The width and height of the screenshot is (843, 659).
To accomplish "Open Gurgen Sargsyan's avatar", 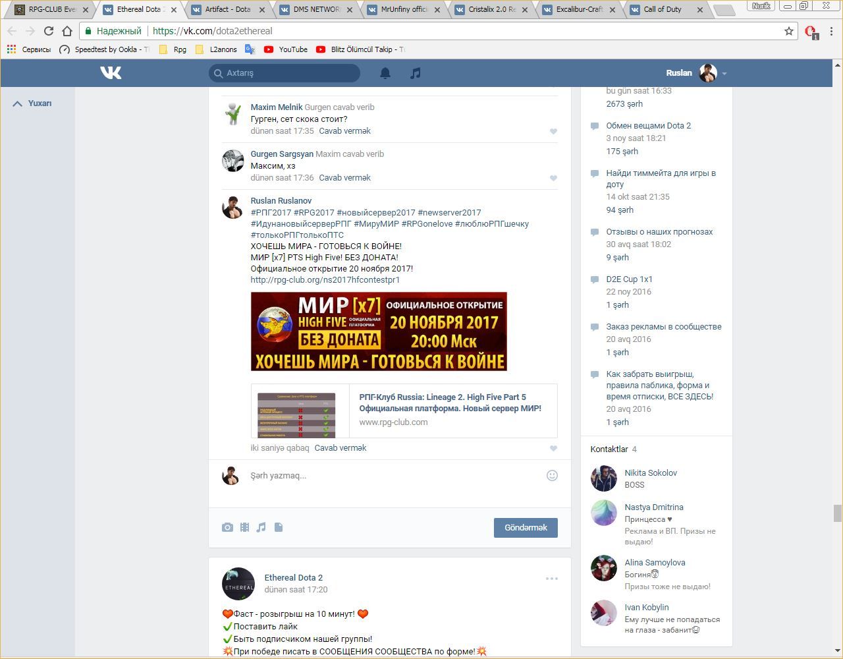I will click(x=232, y=160).
